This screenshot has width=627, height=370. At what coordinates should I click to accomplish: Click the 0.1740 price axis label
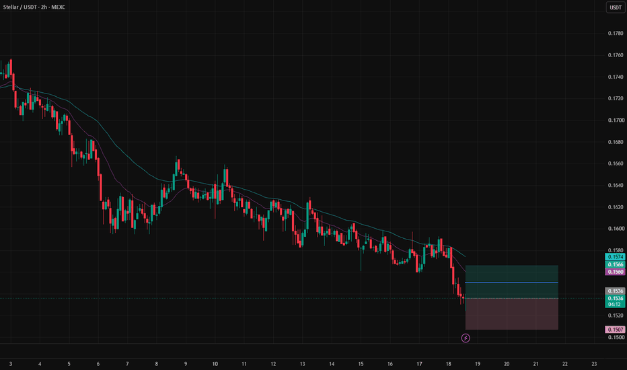(x=616, y=77)
